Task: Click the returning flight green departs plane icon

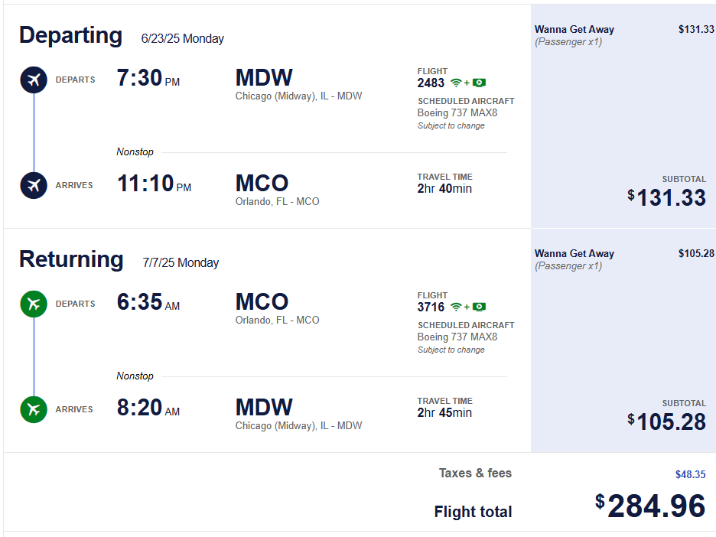Action: (34, 304)
